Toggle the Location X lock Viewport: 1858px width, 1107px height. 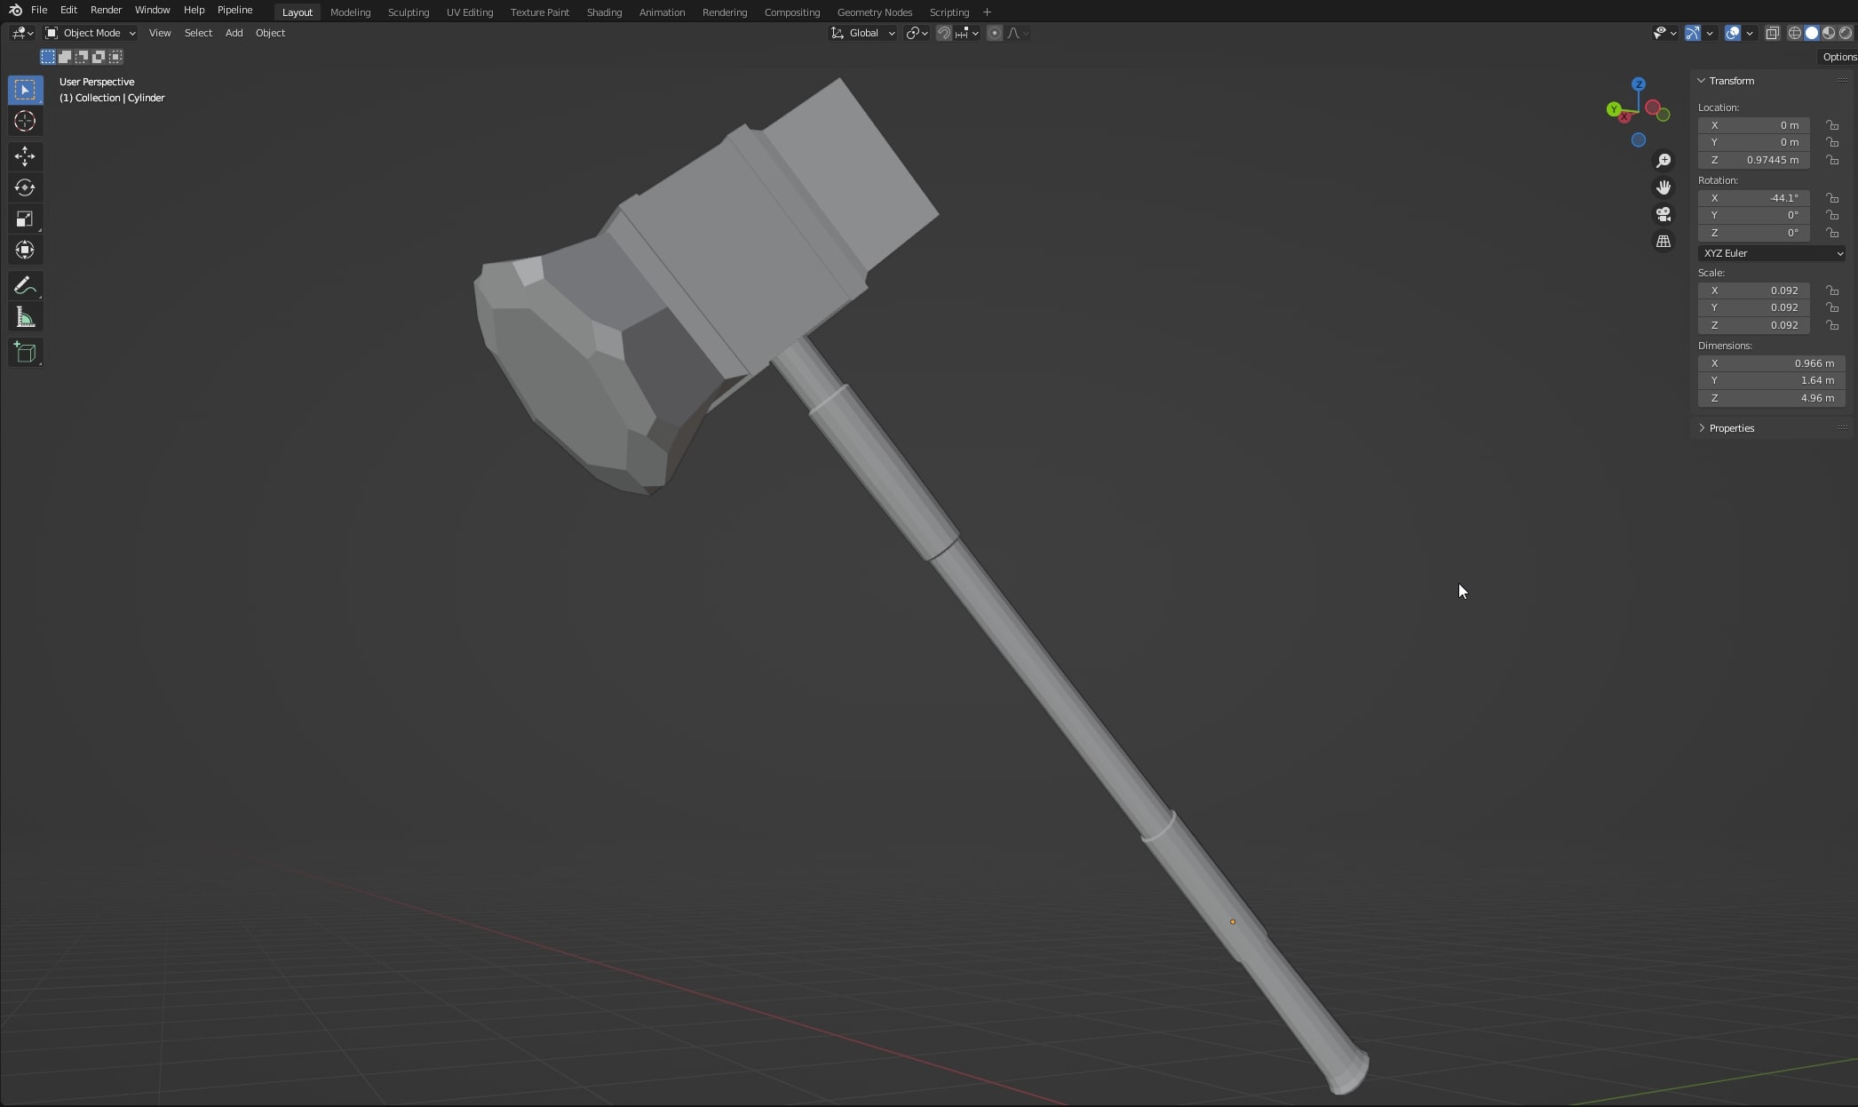tap(1832, 125)
